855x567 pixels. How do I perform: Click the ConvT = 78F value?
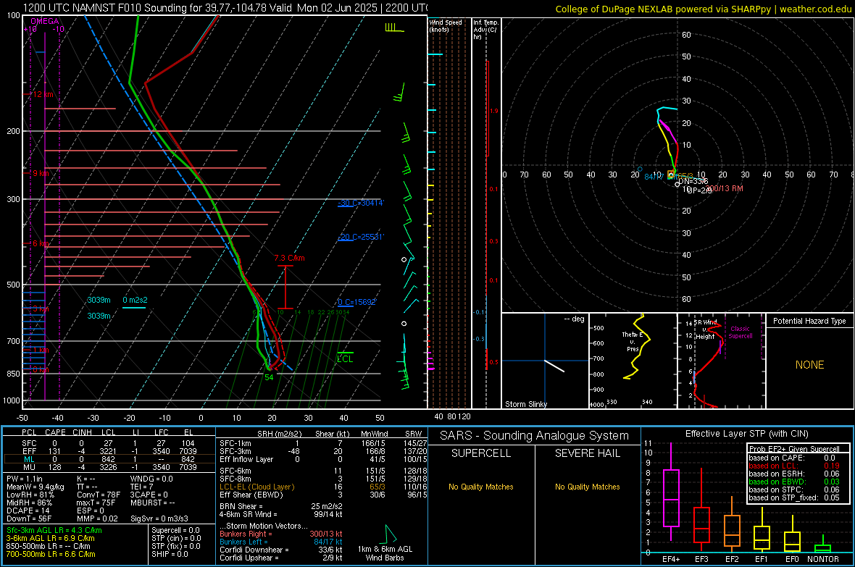pos(99,495)
